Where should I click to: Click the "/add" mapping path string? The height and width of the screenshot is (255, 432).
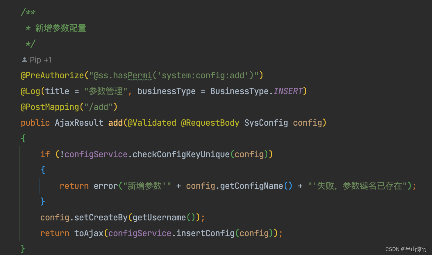point(98,107)
